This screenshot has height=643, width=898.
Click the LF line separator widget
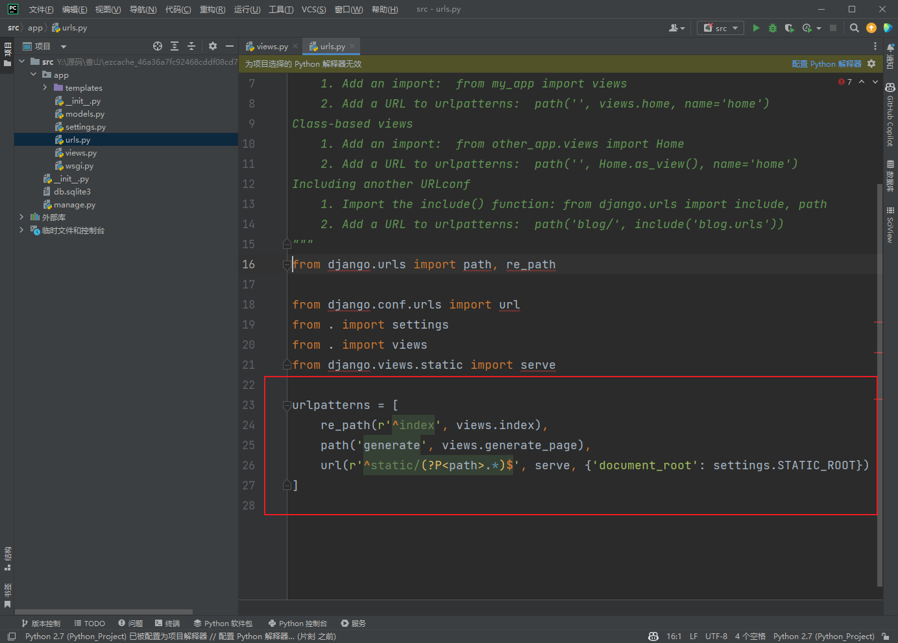694,637
